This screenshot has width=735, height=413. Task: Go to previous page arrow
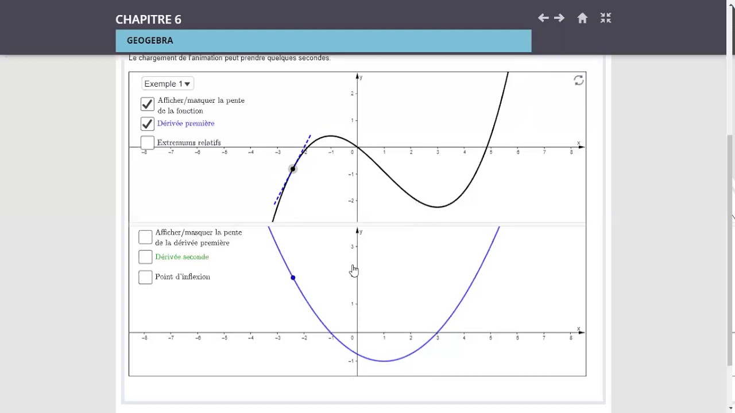pos(543,18)
